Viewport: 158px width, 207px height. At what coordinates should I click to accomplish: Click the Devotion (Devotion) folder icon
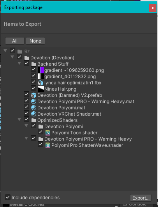point(27,58)
